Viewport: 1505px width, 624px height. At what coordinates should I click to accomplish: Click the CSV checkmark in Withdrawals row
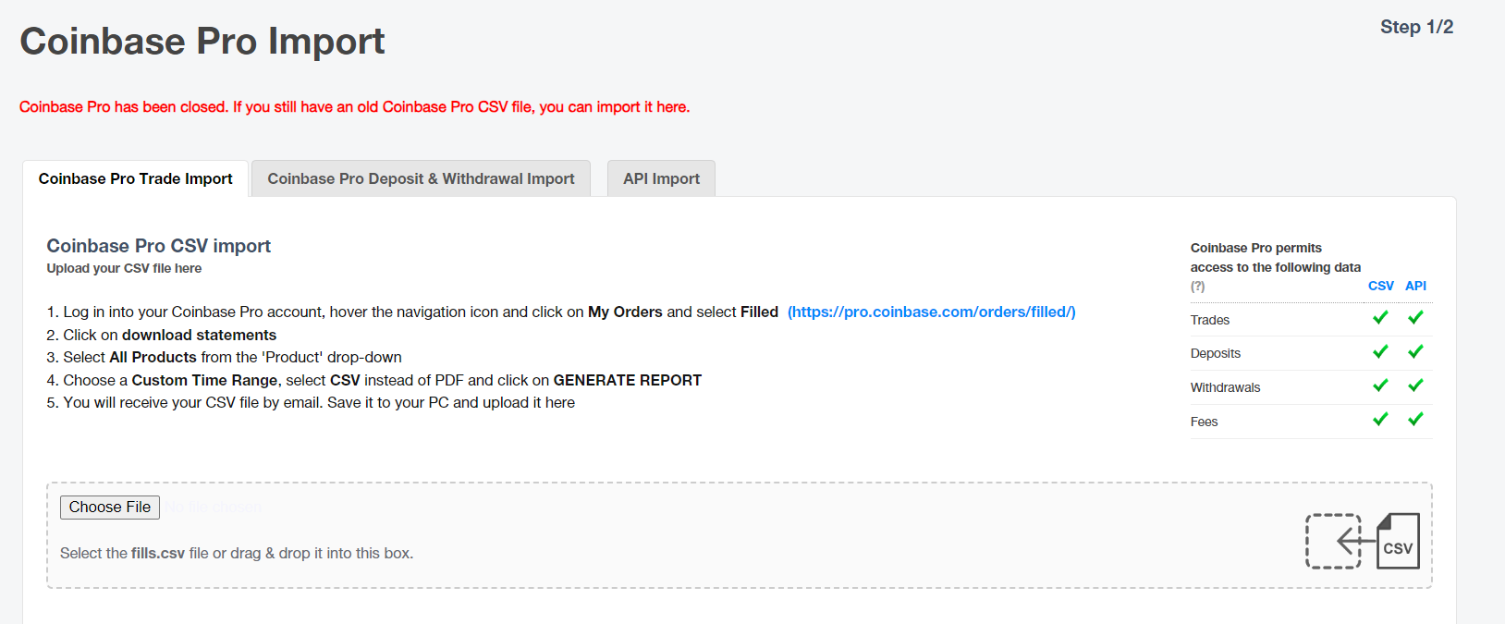[x=1380, y=385]
